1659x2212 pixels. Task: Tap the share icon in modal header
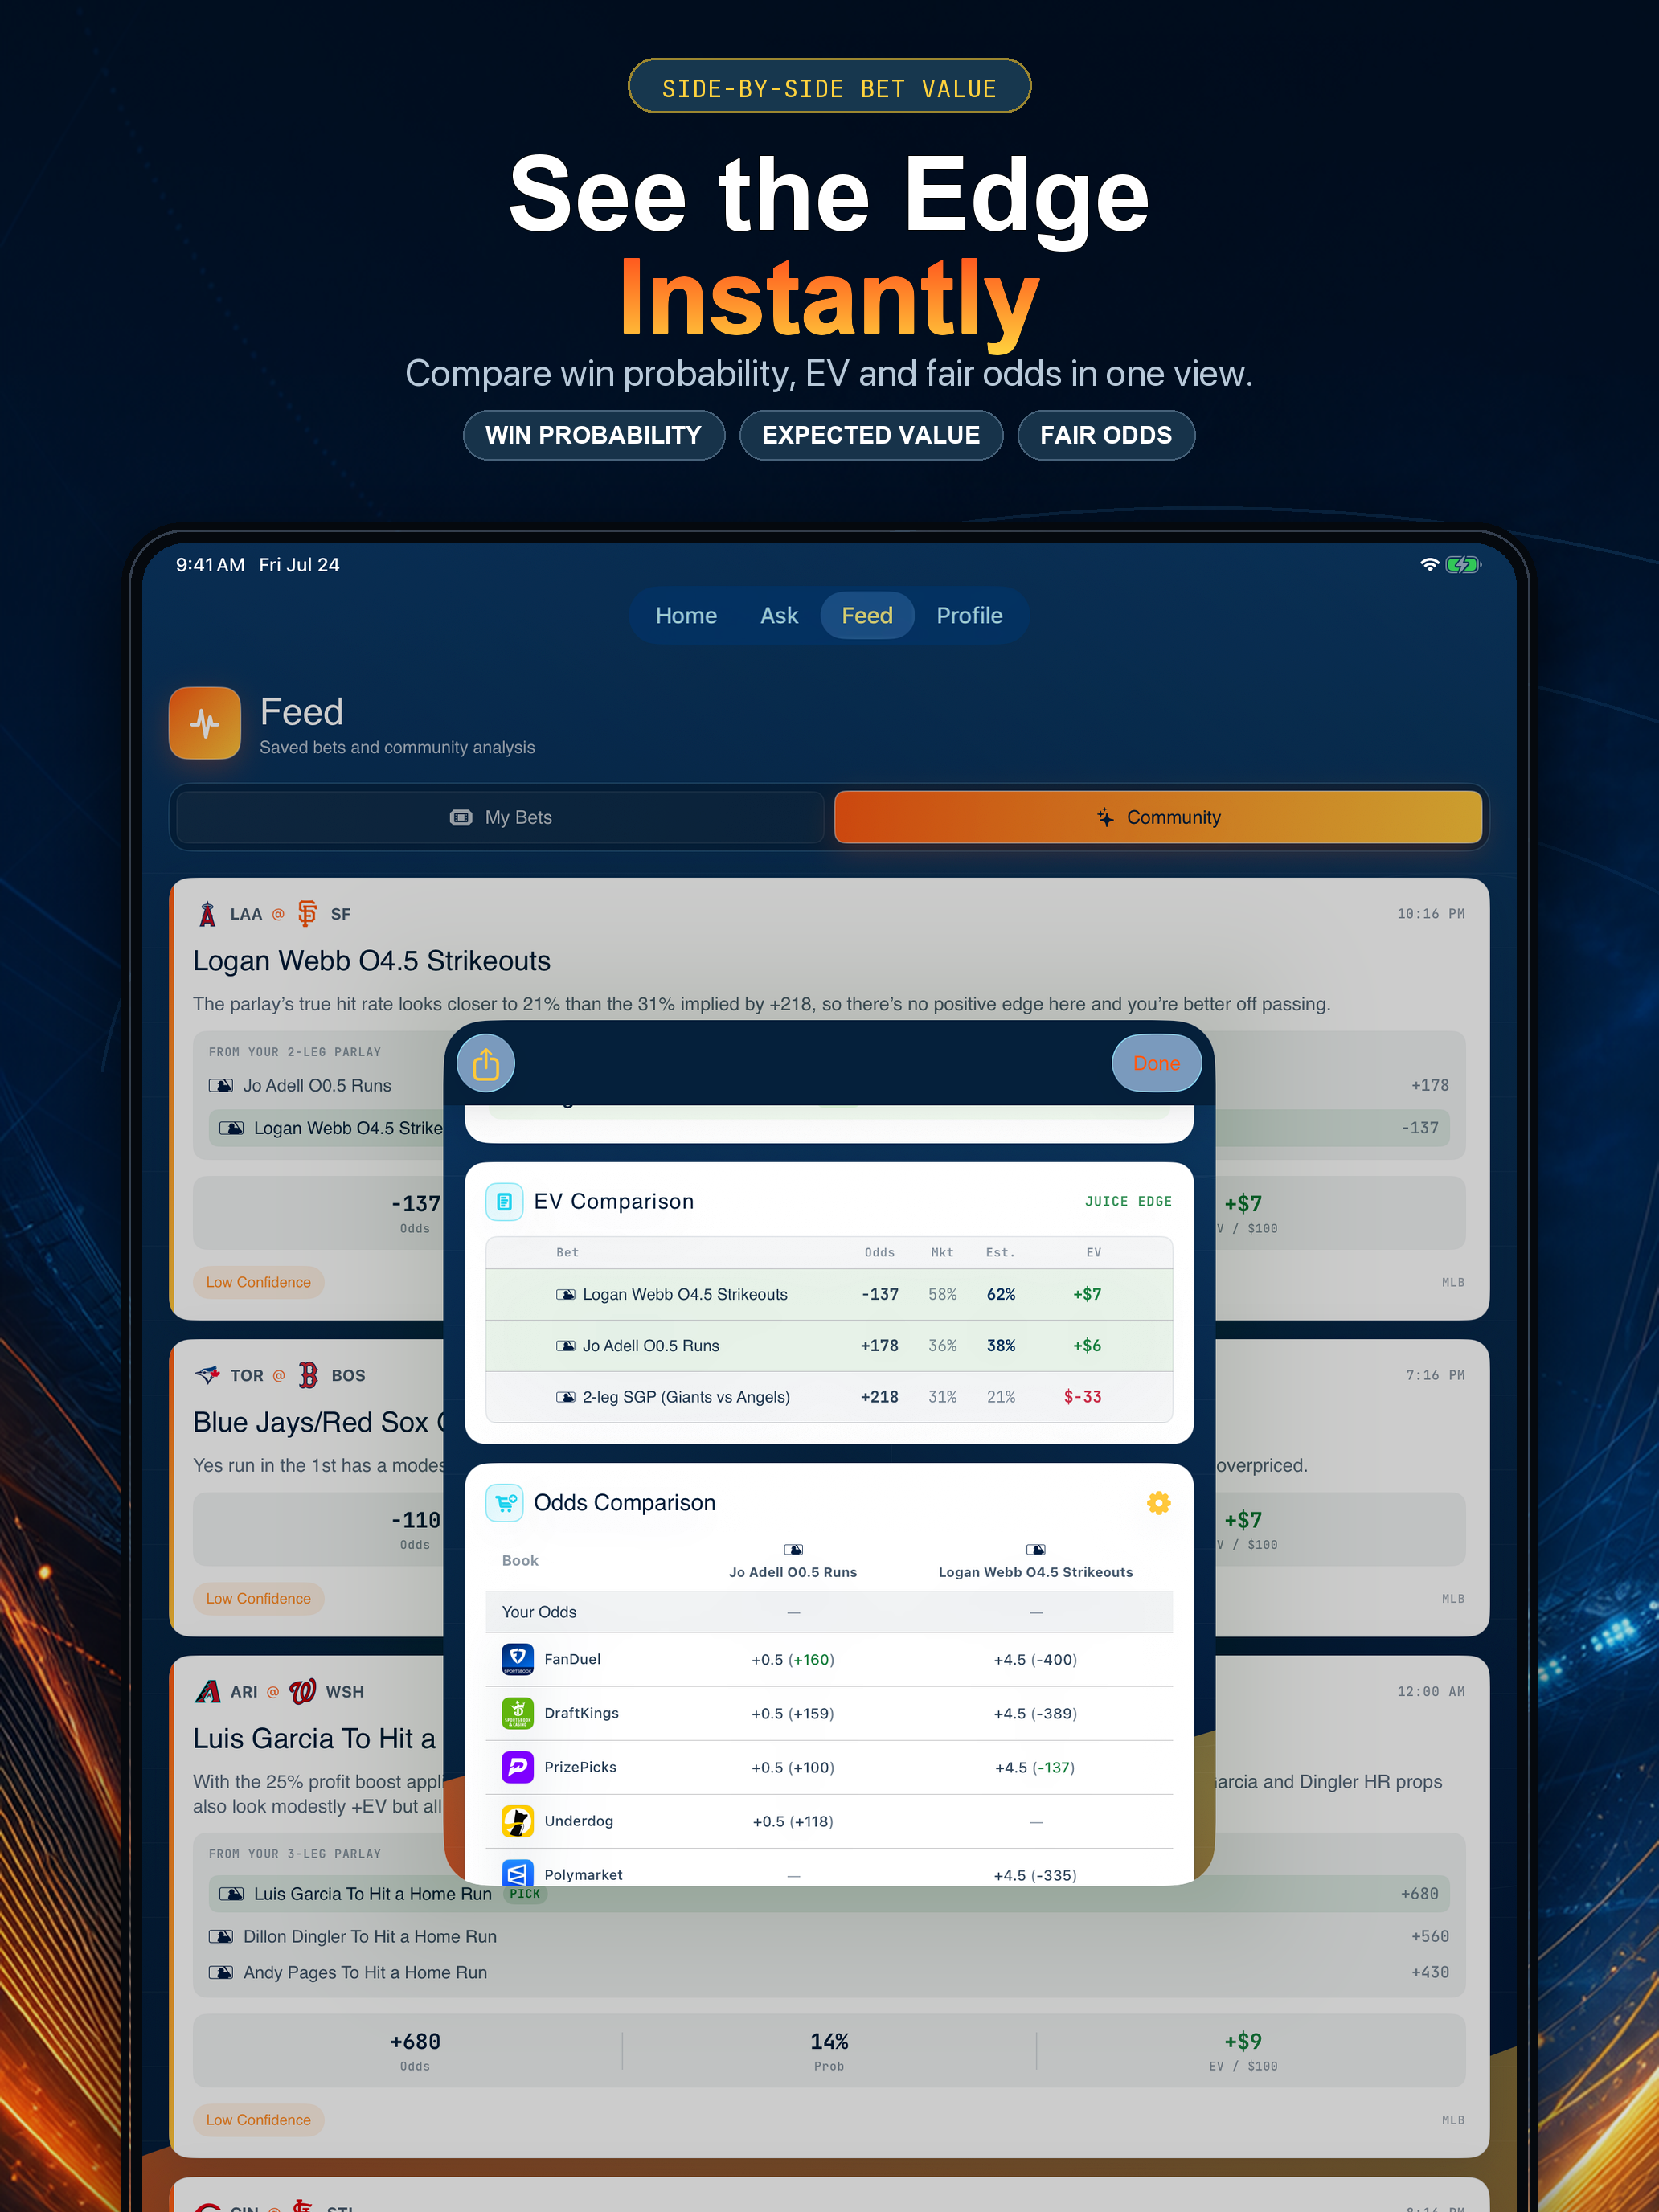click(486, 1063)
